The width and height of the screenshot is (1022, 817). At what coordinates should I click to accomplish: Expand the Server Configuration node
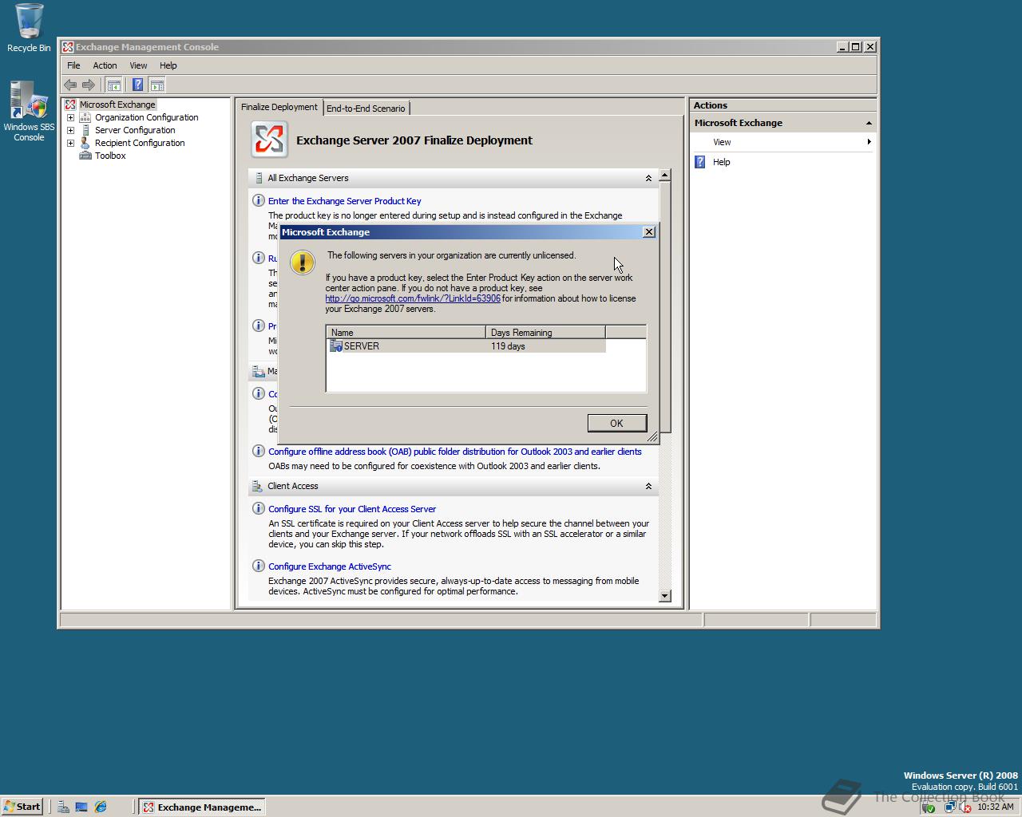70,130
